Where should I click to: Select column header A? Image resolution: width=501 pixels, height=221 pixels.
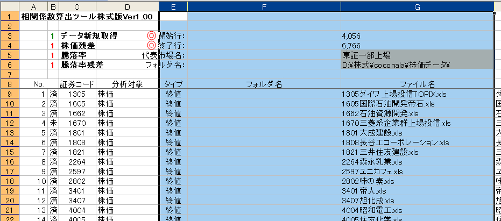tap(33, 6)
